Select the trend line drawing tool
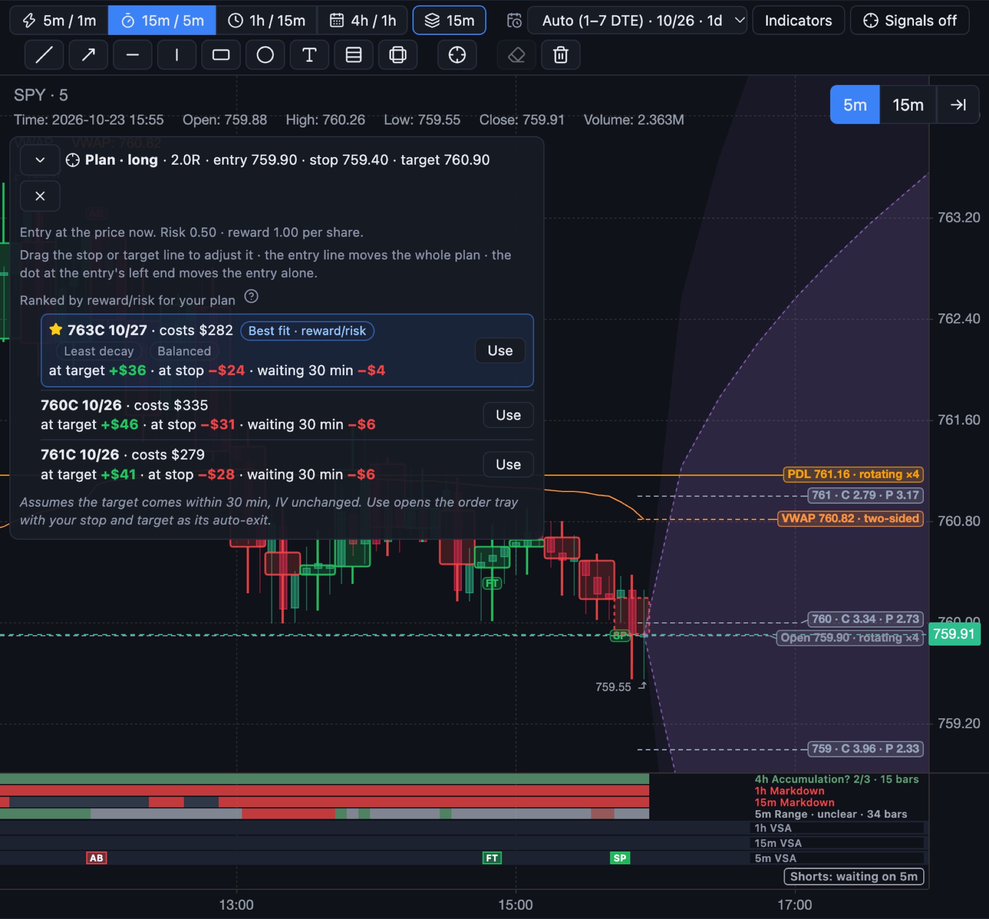Image resolution: width=989 pixels, height=919 pixels. pyautogui.click(x=44, y=55)
